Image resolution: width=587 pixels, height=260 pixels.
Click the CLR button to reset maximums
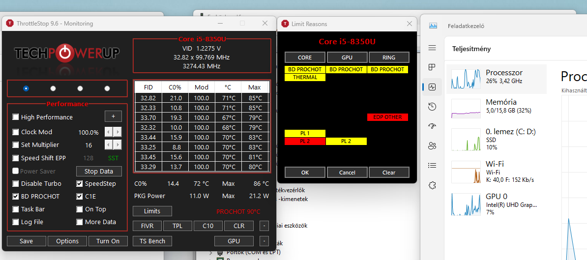pyautogui.click(x=239, y=226)
